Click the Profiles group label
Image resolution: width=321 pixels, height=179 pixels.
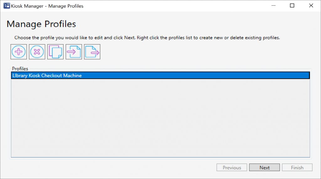pos(20,69)
